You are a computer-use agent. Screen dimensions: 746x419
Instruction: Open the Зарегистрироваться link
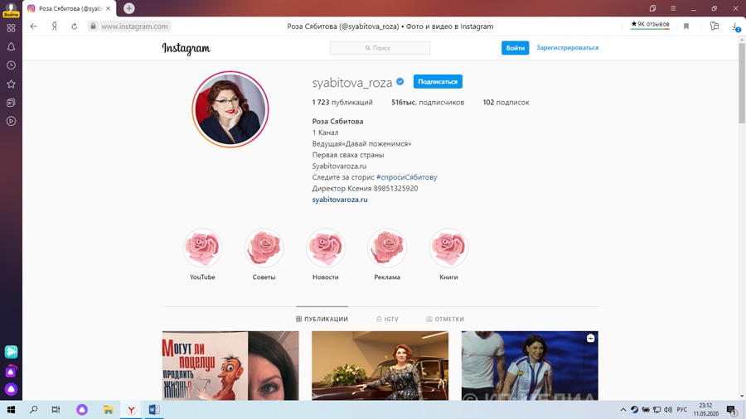click(567, 48)
